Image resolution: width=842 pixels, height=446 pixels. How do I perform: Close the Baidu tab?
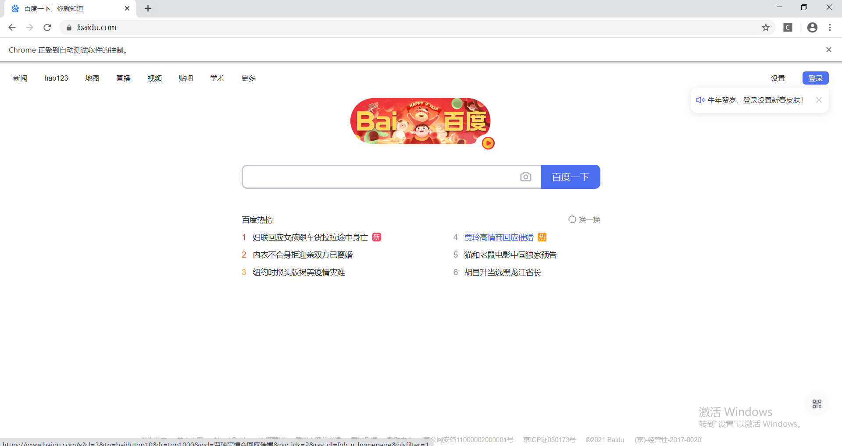(x=127, y=8)
